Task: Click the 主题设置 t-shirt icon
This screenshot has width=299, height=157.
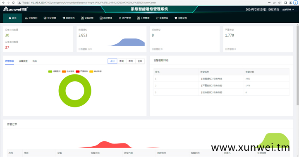Action: click(x=176, y=18)
